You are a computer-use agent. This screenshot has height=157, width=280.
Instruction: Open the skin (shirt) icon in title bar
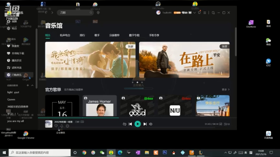[199, 12]
